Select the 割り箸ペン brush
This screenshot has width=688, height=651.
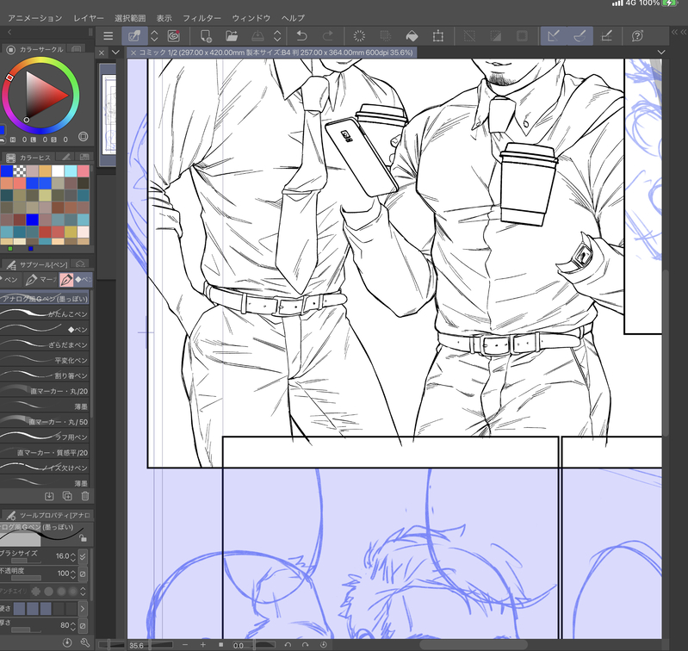(x=44, y=375)
